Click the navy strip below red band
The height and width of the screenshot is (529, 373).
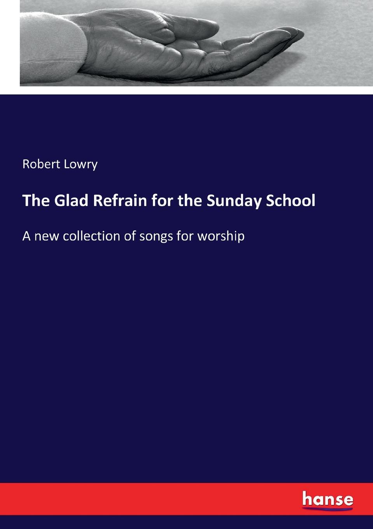[x=187, y=522]
